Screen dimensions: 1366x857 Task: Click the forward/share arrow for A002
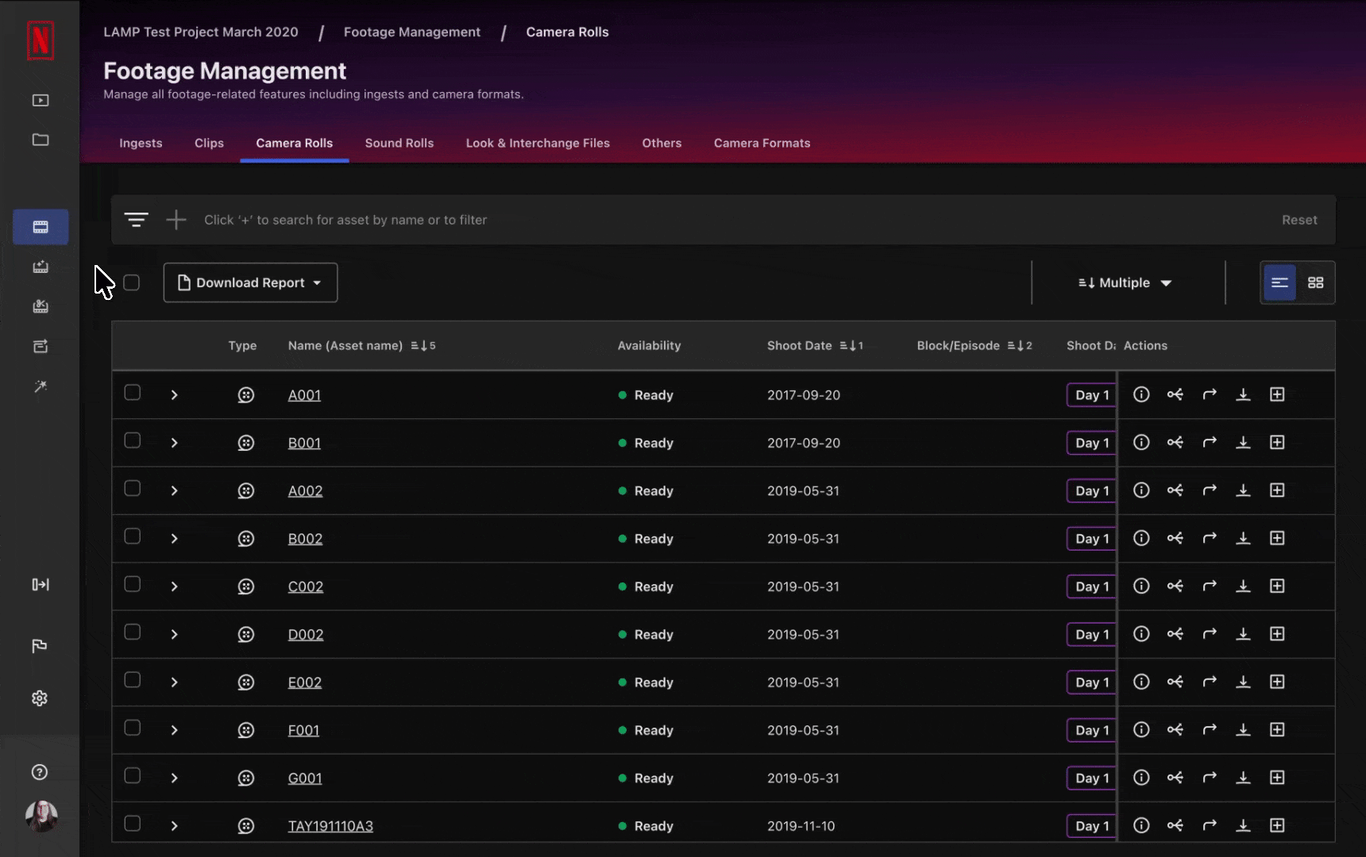(x=1210, y=490)
